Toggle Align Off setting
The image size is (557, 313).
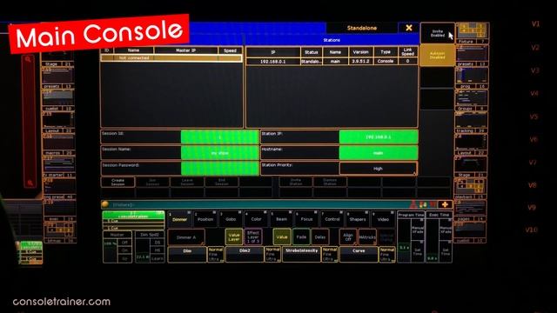click(348, 237)
